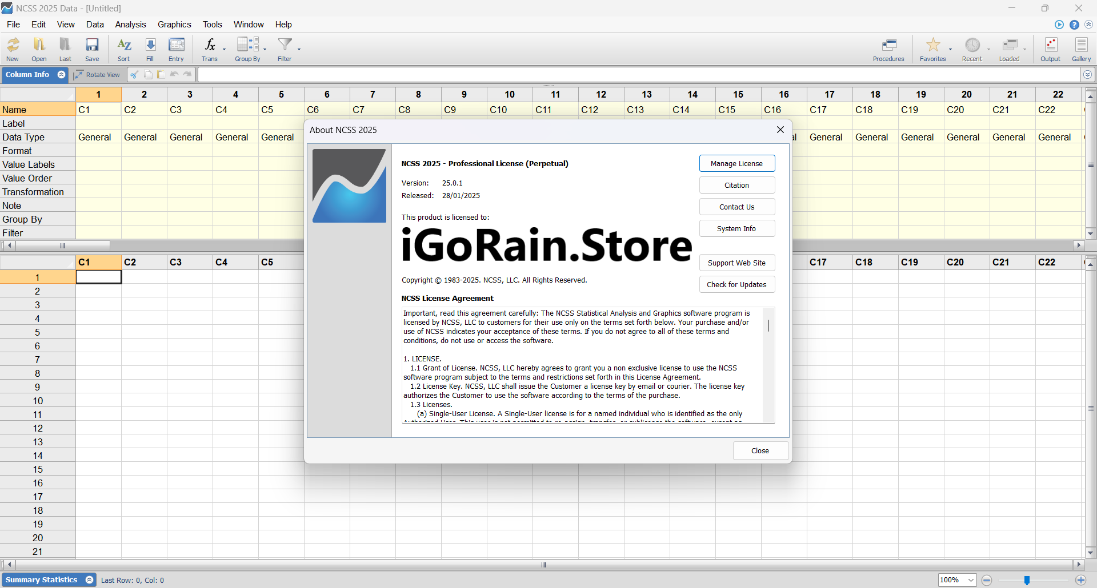Screen dimensions: 1097x588
Task: Click the Sort data icon
Action: pos(123,49)
